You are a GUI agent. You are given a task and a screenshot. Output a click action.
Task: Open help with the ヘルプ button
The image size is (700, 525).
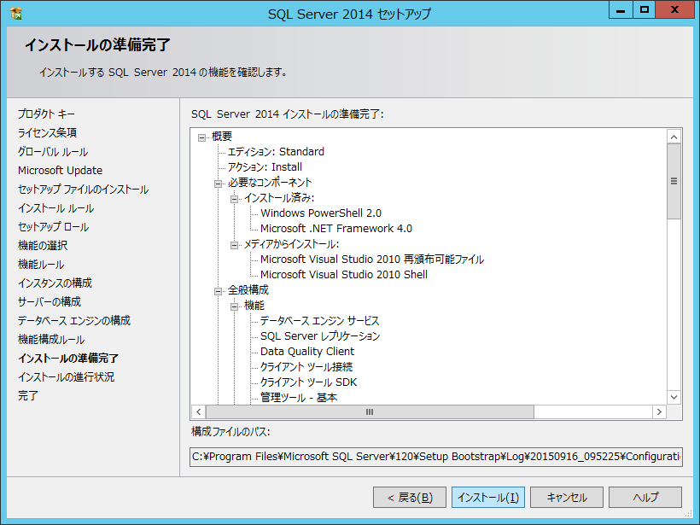(x=645, y=498)
